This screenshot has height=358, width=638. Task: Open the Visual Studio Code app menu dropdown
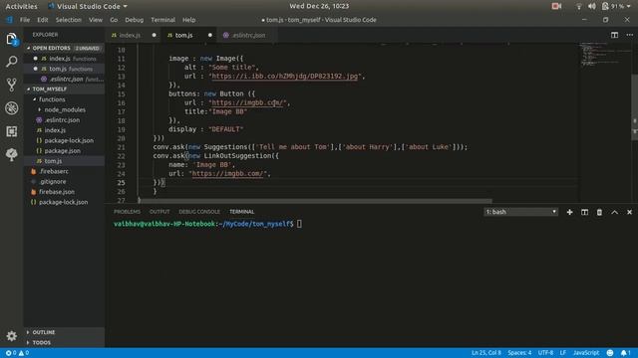[x=88, y=6]
